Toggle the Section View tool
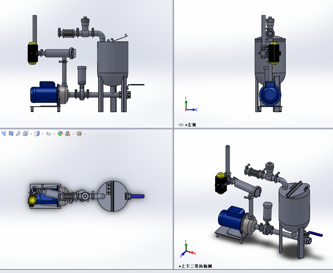Screen dimensions: 333x273 point(11,134)
